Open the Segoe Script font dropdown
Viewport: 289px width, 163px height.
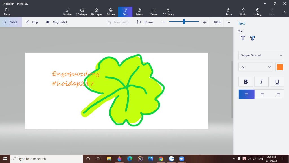pos(261,55)
